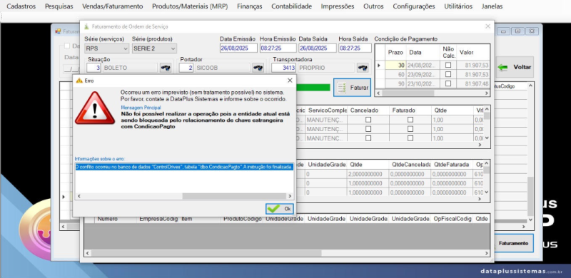Image resolution: width=571 pixels, height=278 pixels.
Task: Tick Não Calc. checkbox for prazo 30
Action: [448, 65]
